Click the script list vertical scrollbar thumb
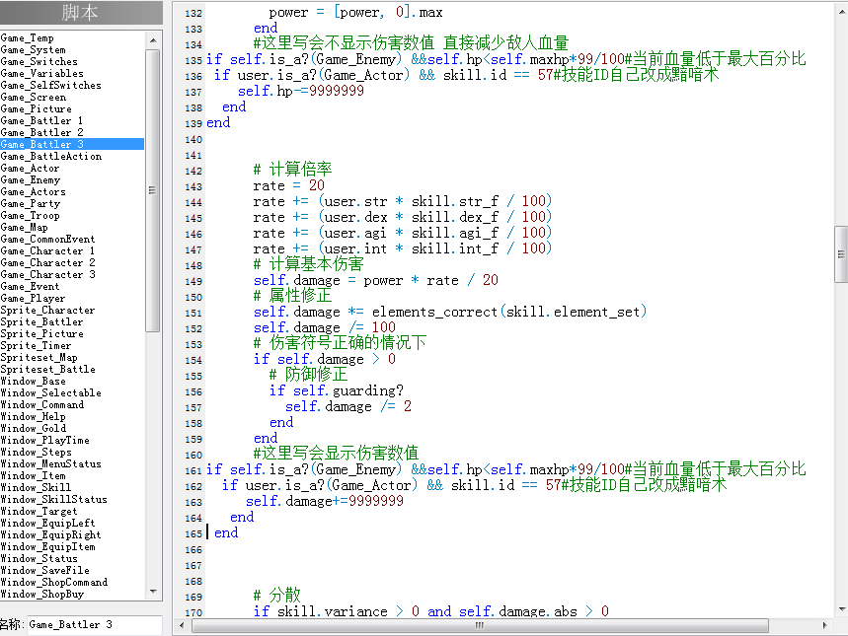Viewport: 848px width, 636px height. pos(153,190)
